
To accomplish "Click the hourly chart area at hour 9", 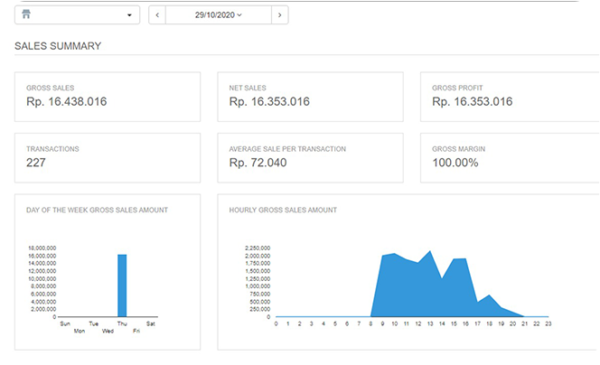I will (382, 287).
